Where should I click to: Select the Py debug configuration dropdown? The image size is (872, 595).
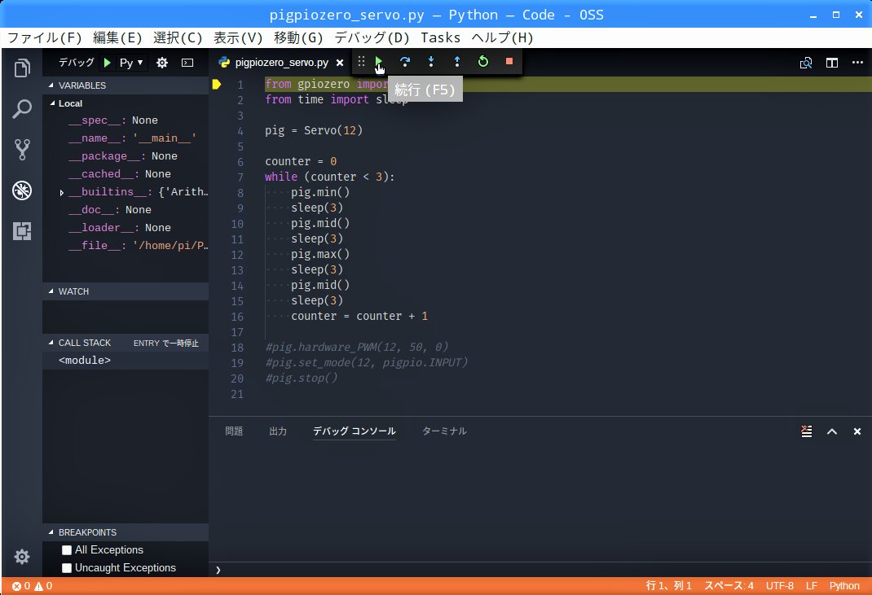(x=131, y=63)
